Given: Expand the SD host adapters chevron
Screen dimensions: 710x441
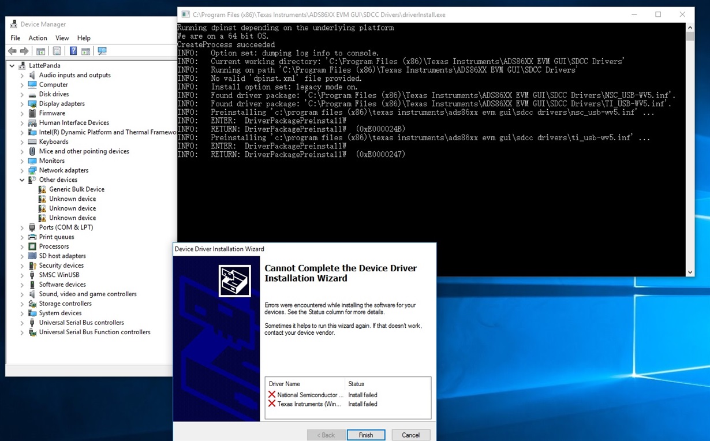Looking at the screenshot, I should tap(22, 256).
